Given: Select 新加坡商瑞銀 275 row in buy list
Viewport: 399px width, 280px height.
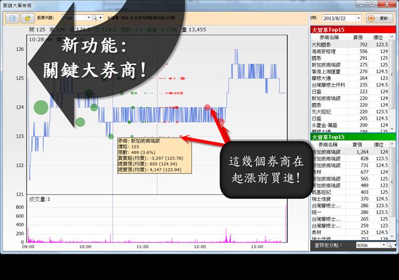Looking at the screenshot, I should click(x=350, y=64).
